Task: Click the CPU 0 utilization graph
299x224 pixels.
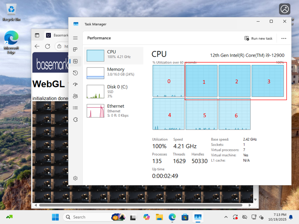Action: click(x=168, y=81)
